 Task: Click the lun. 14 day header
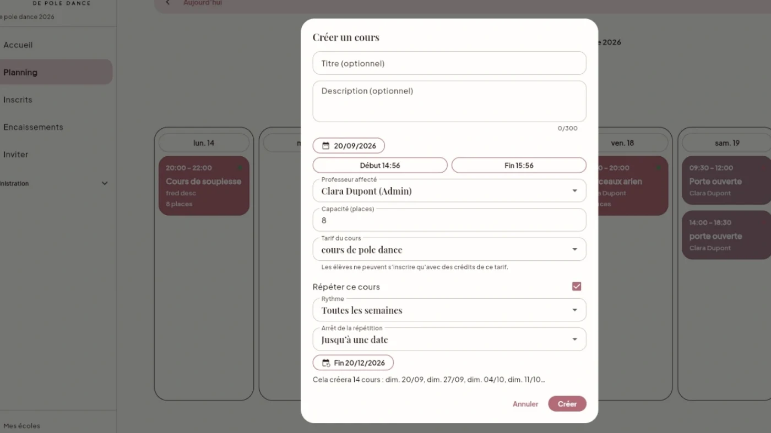(204, 143)
